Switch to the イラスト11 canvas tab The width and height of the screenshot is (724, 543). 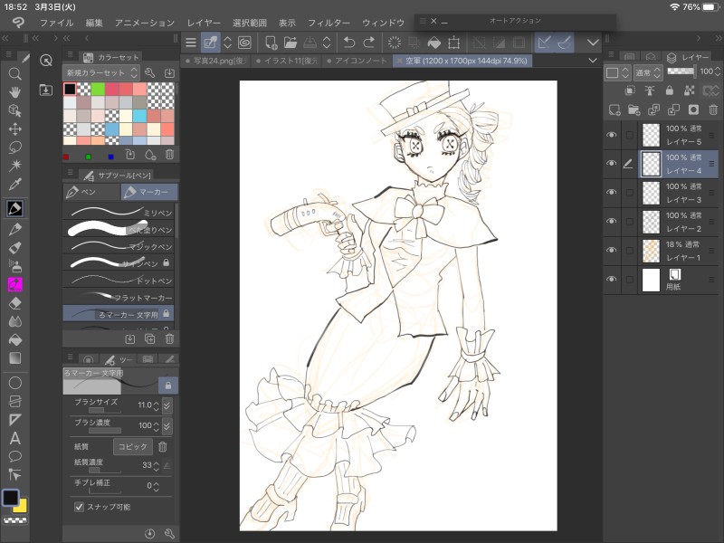tap(287, 61)
